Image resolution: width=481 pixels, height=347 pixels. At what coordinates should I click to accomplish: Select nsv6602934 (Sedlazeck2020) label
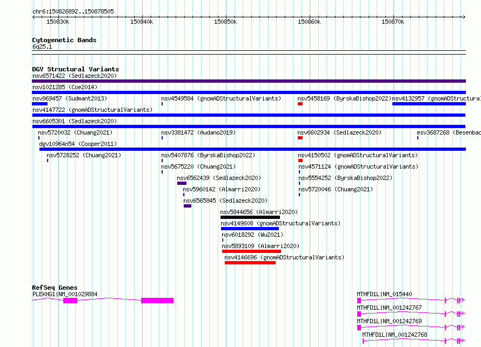pos(339,132)
